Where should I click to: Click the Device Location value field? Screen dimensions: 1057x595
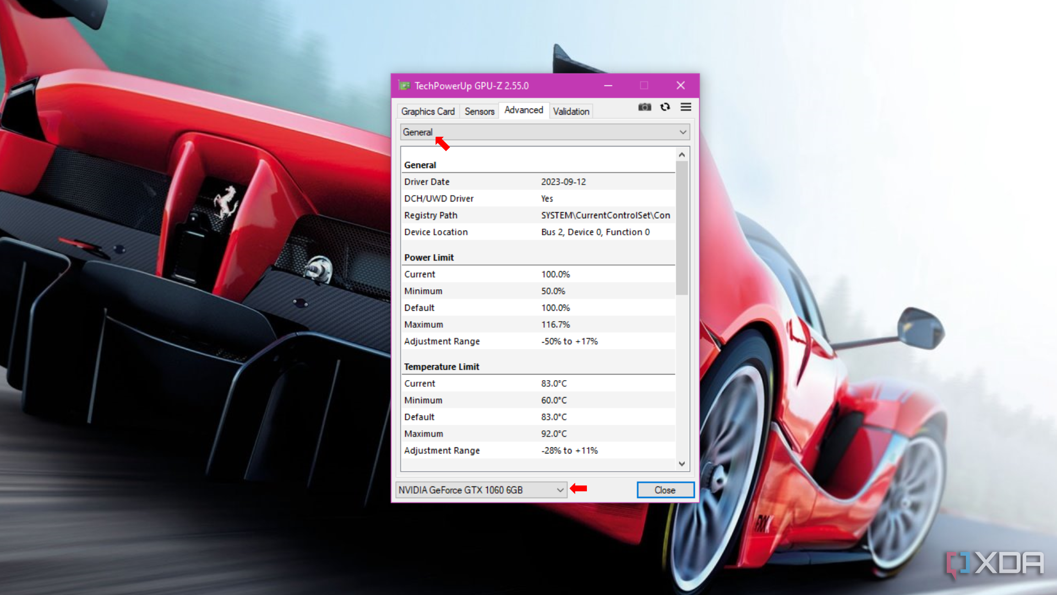594,232
